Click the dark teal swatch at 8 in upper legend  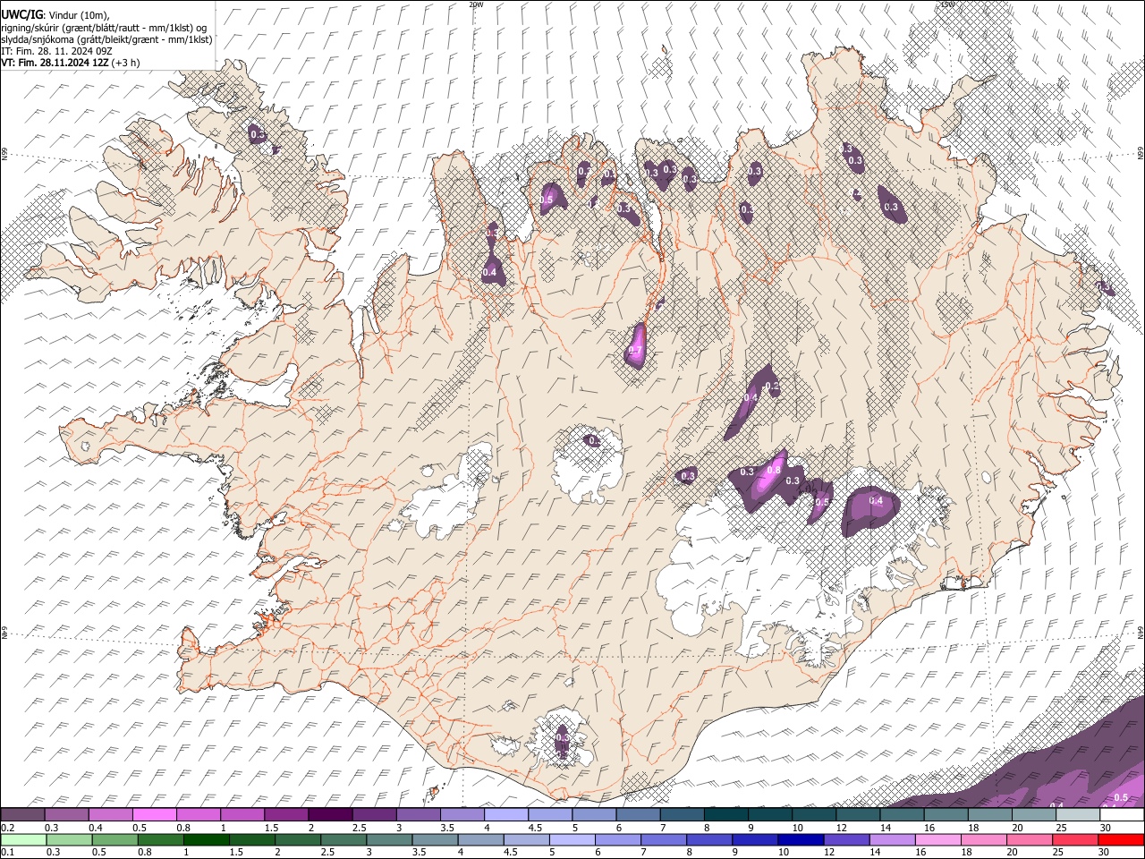pos(725,815)
